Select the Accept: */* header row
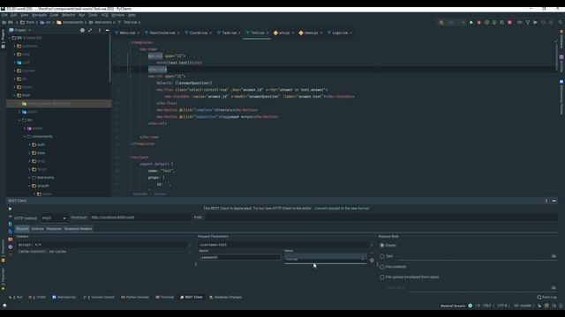565x317 pixels. click(102, 245)
